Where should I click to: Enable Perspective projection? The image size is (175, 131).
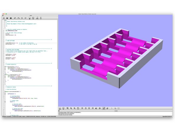coord(104,108)
